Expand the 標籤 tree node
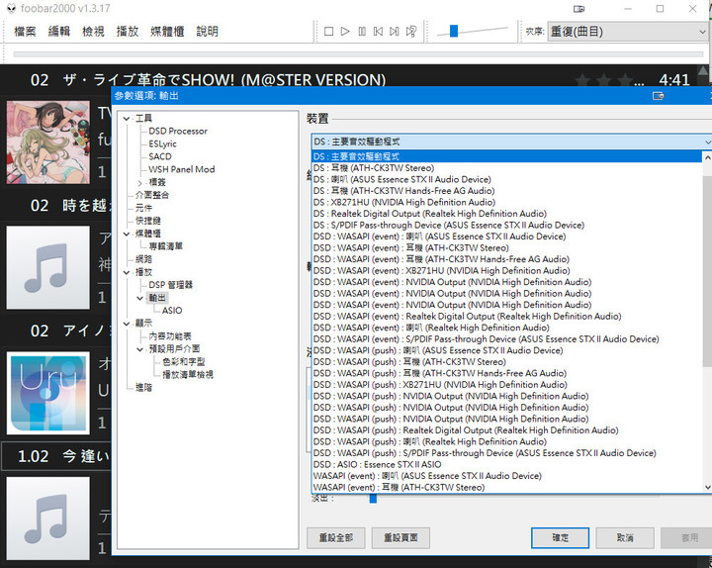Viewport: 712px width, 568px height. [139, 183]
